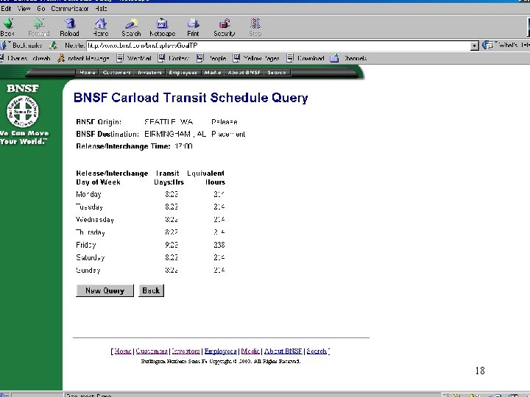Open the Communicator menu
Image resolution: width=530 pixels, height=397 pixels.
click(x=70, y=8)
